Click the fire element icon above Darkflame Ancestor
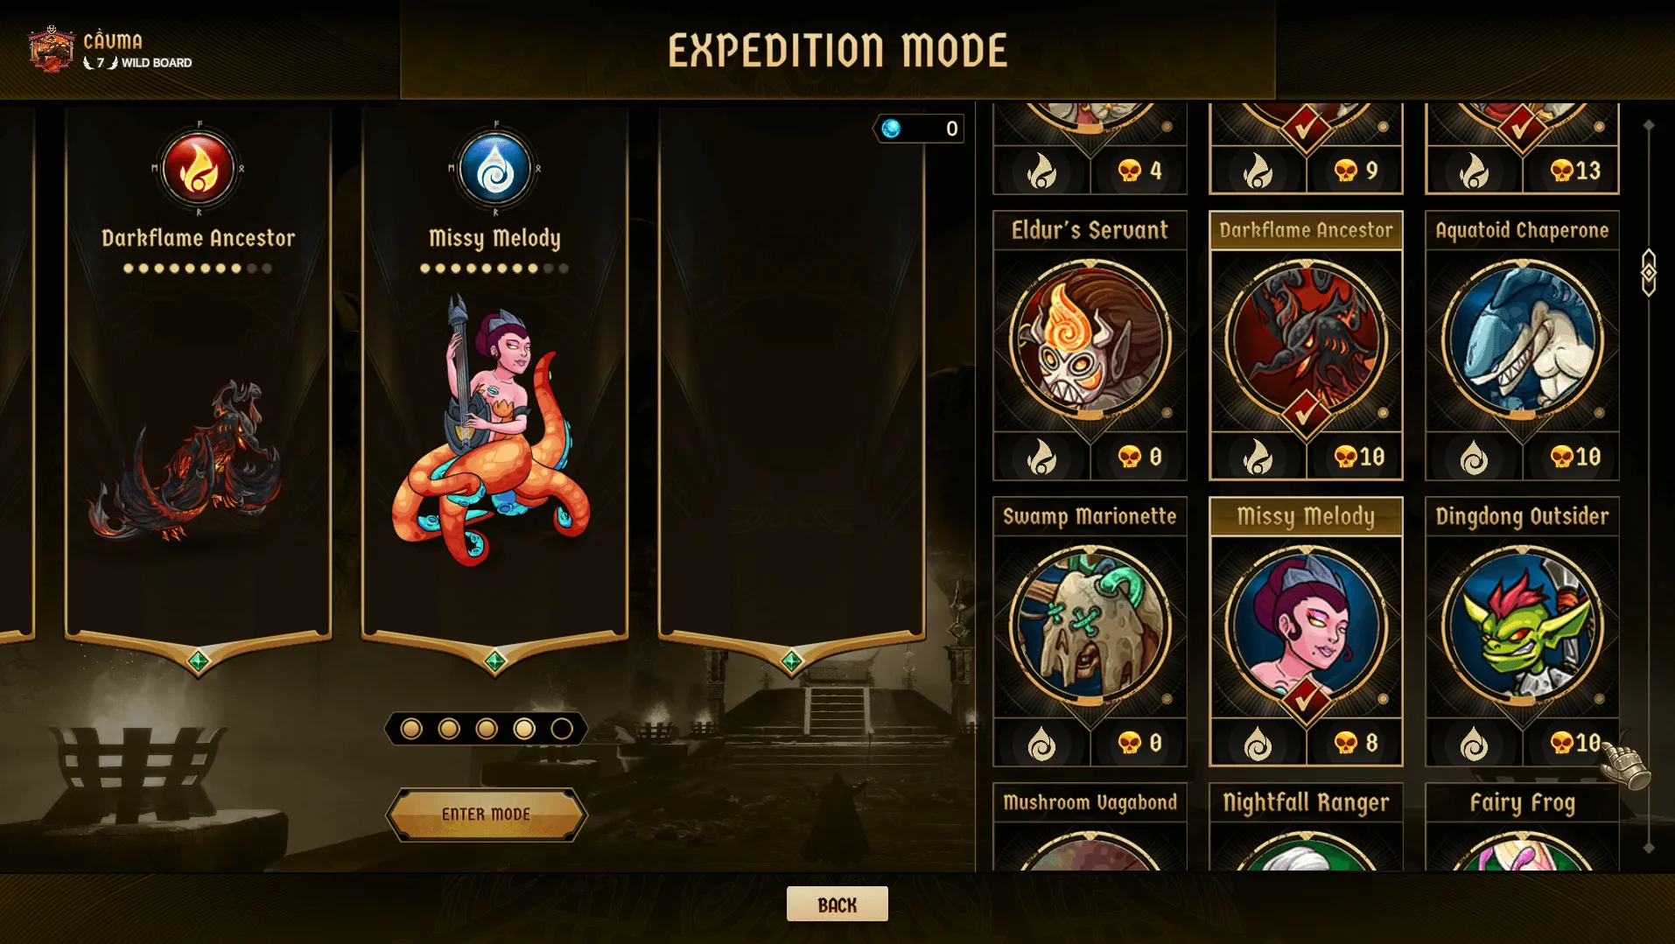Image resolution: width=1675 pixels, height=944 pixels. (x=199, y=169)
